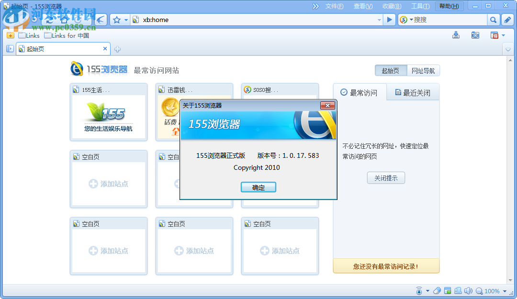Select the 起始页 browser tab
Image resolution: width=517 pixels, height=299 pixels.
tap(63, 49)
